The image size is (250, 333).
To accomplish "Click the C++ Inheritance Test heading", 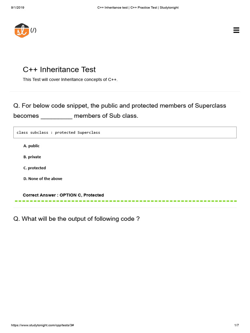I will click(x=59, y=70).
